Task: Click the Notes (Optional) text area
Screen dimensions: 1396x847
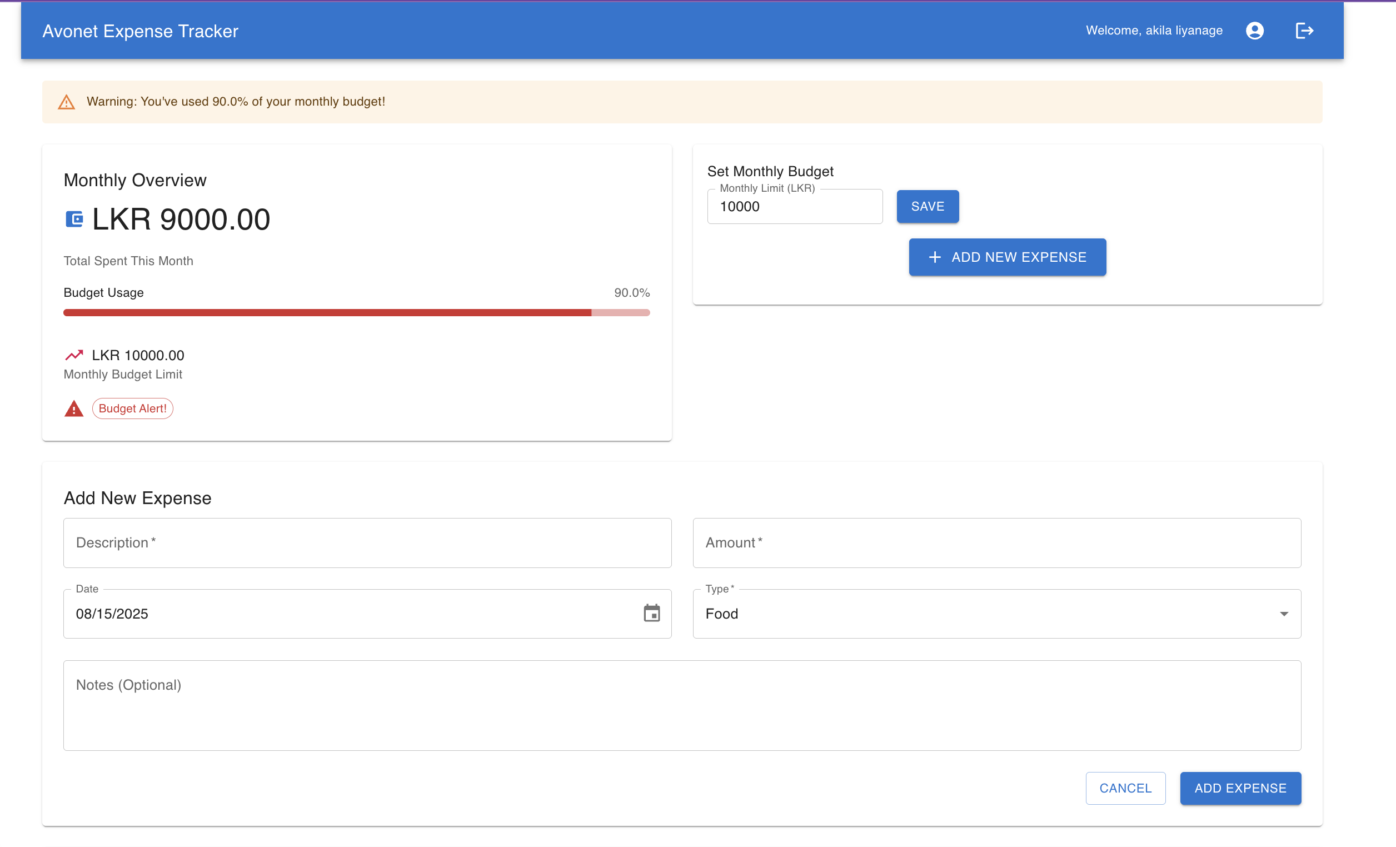Action: [681, 705]
